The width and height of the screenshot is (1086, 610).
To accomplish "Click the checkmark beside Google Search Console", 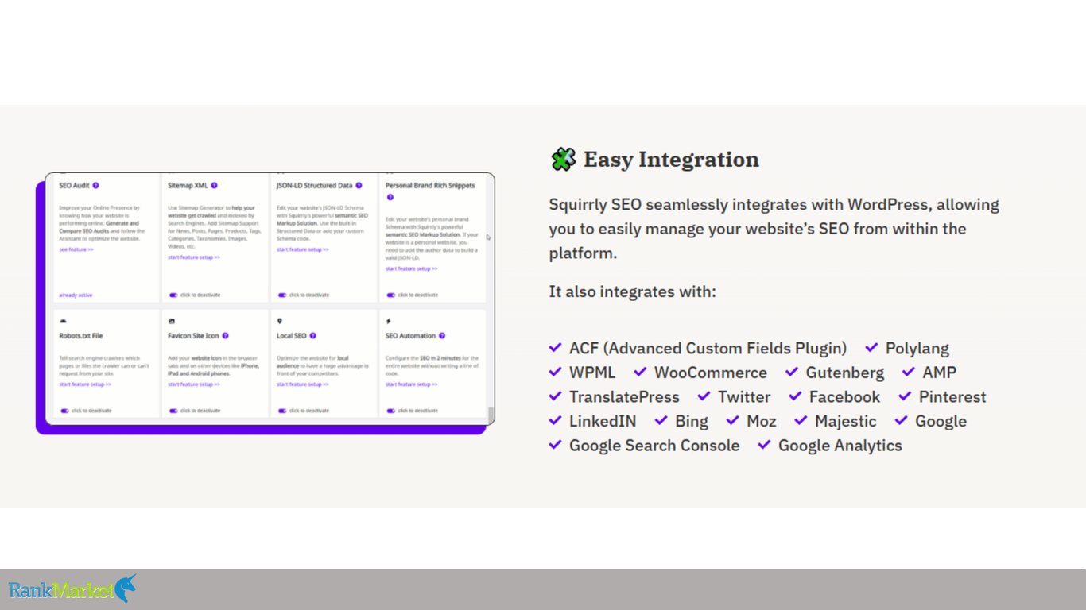I will 556,446.
